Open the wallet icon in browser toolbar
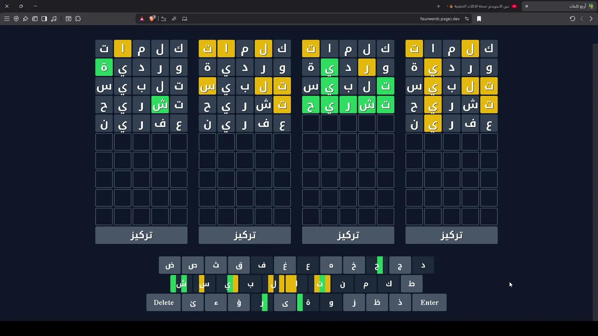The width and height of the screenshot is (598, 336). tap(35, 19)
